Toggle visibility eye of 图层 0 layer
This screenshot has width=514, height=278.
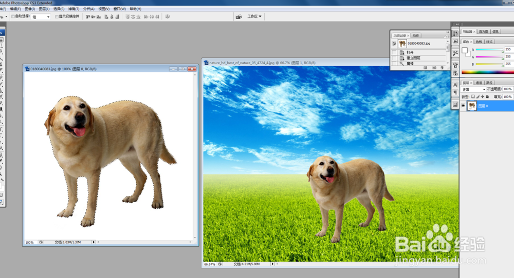click(463, 106)
